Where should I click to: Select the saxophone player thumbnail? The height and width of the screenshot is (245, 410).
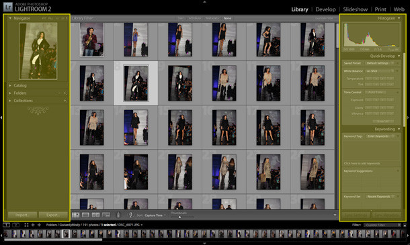point(92,40)
